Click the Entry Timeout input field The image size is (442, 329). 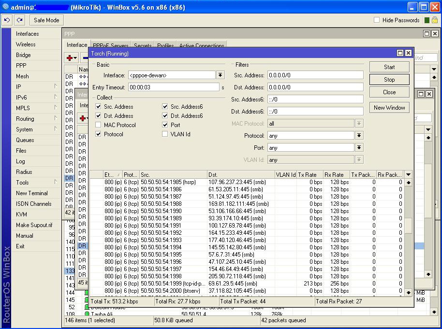tap(174, 87)
